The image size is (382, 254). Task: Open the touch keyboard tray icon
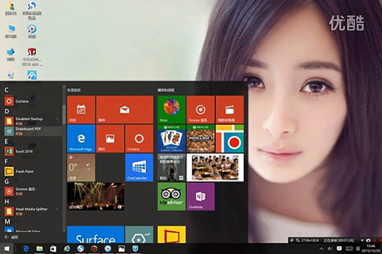point(349,249)
